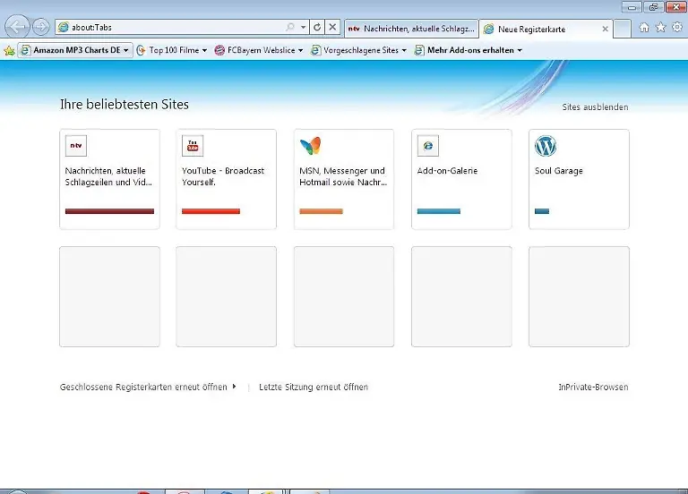Open the Home page icon
688x494 pixels.
[644, 28]
